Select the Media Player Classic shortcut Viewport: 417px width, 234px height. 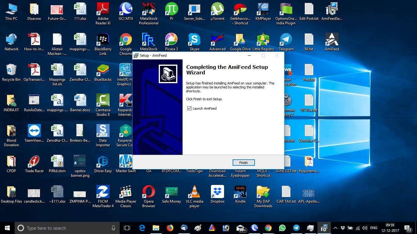(126, 197)
